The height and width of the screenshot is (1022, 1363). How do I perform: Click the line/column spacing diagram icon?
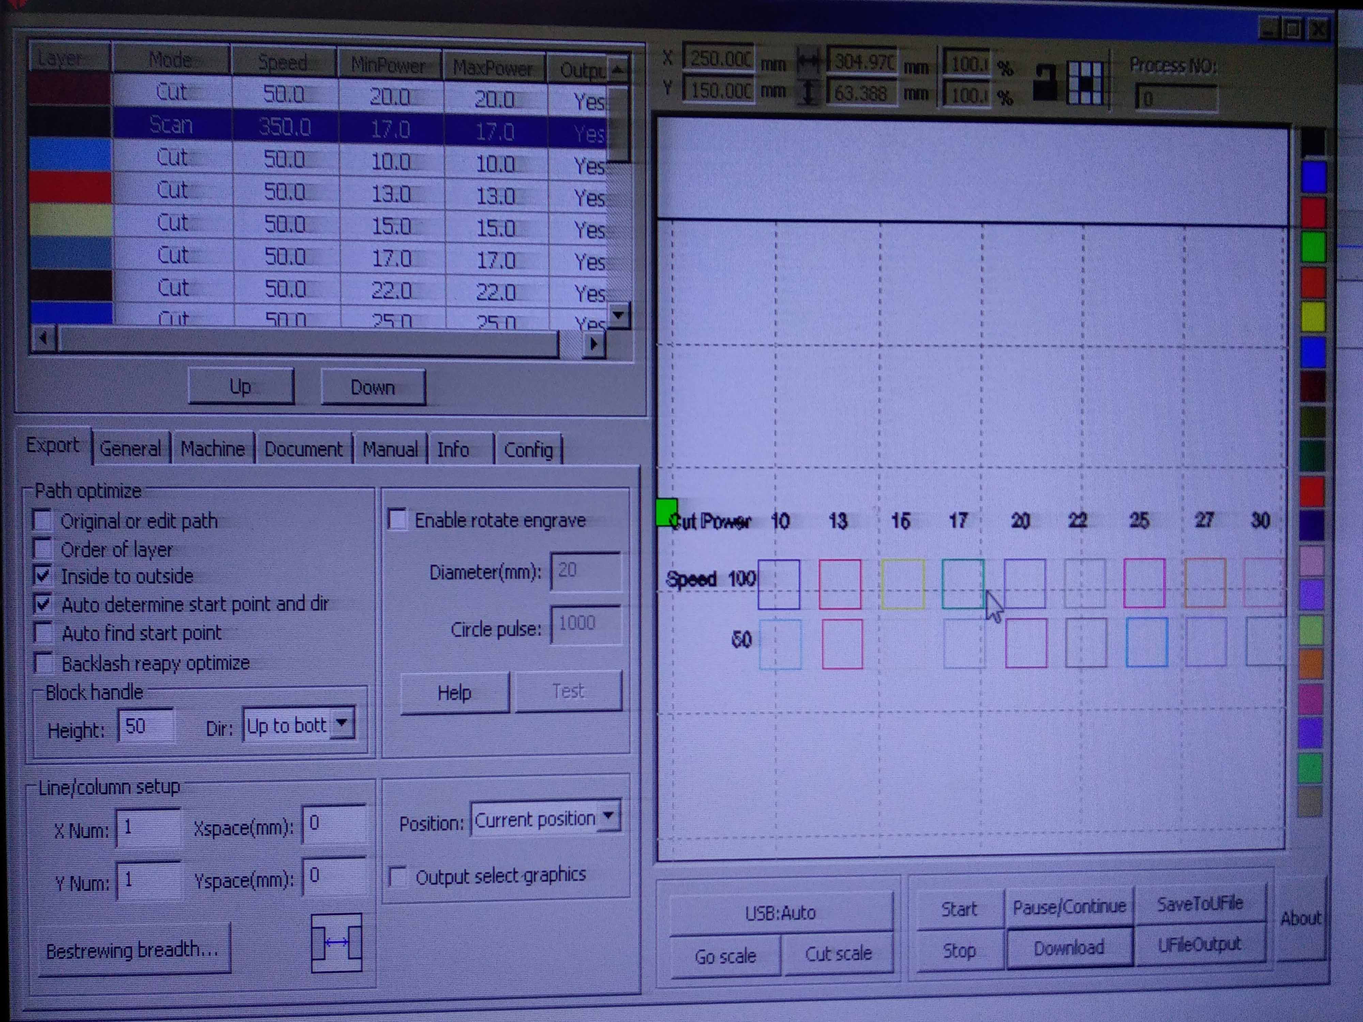pyautogui.click(x=336, y=943)
